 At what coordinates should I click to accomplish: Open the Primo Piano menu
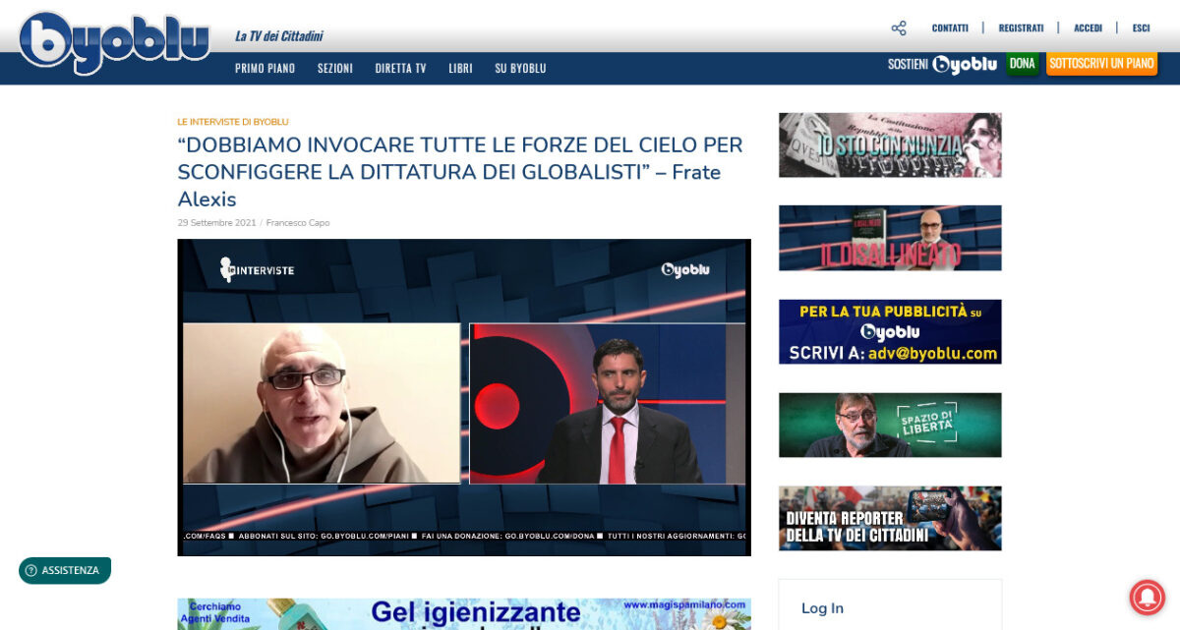click(265, 69)
